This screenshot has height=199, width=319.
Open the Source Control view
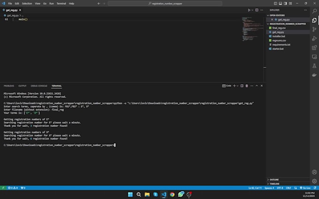coord(314,29)
